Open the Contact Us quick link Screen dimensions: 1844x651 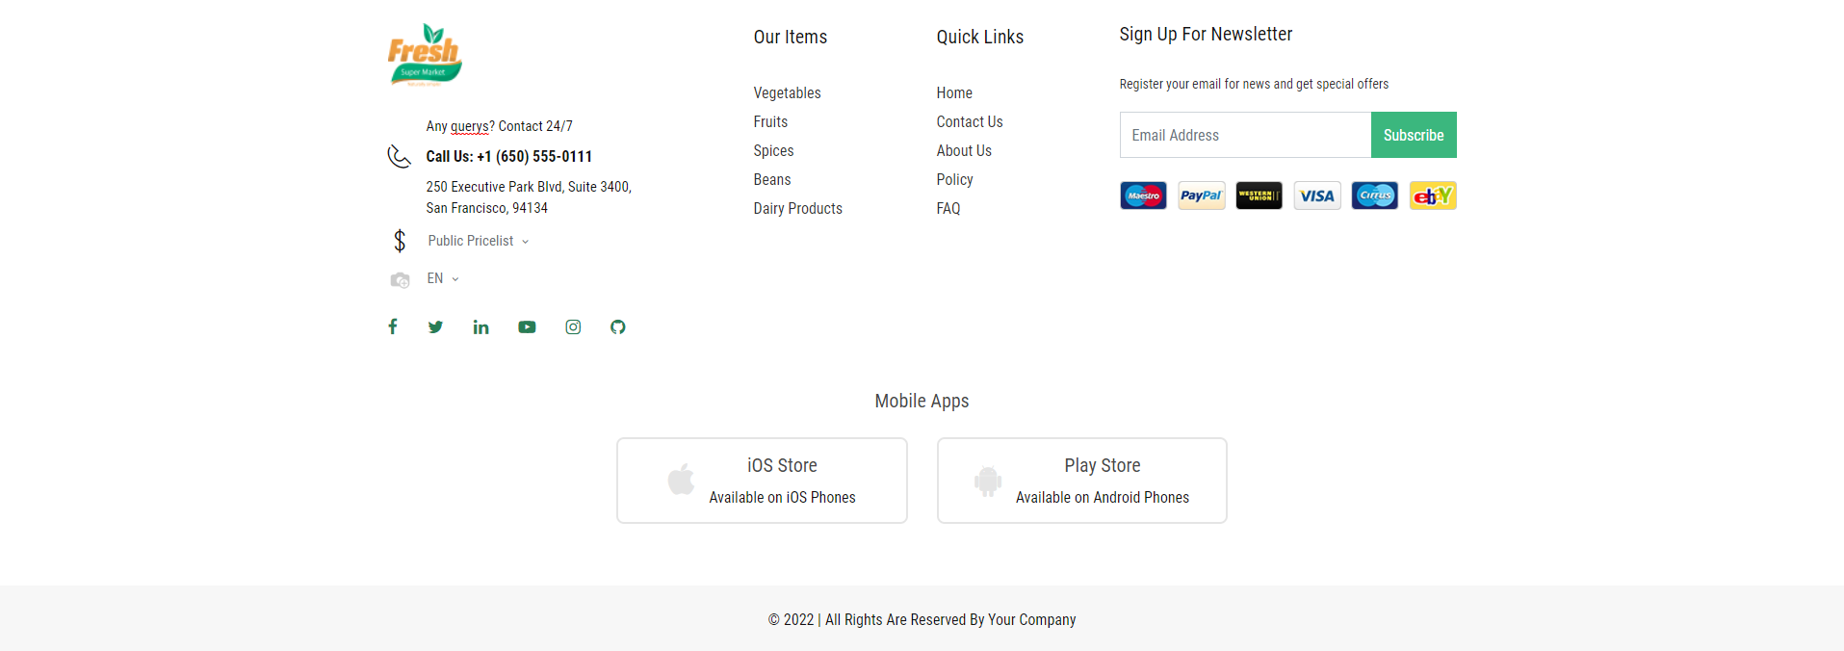[970, 121]
